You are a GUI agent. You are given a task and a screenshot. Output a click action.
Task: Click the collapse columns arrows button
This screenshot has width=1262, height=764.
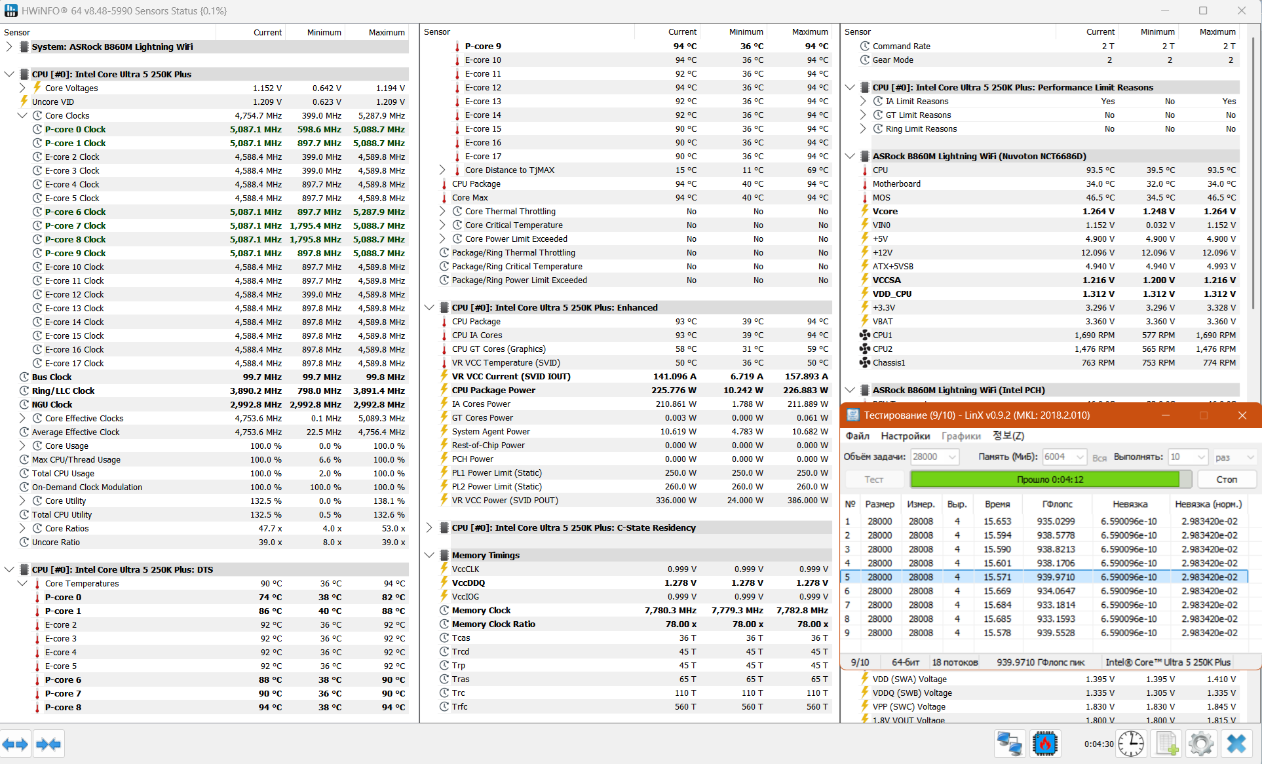(x=48, y=744)
